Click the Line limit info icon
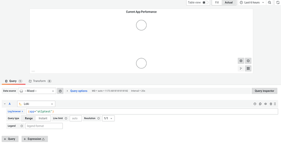The image size is (281, 149). tap(66, 118)
